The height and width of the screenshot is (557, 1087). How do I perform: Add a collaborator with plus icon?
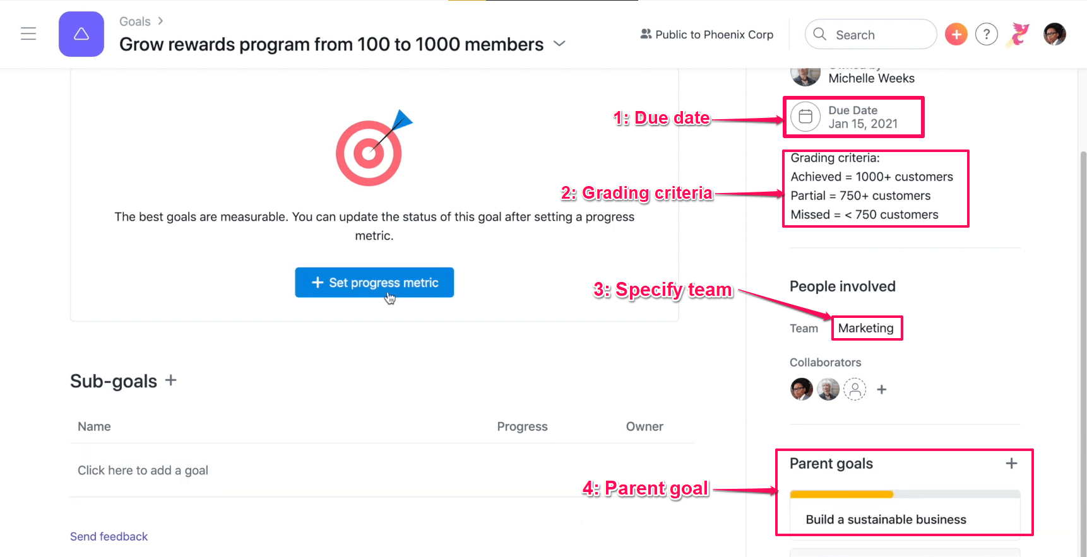click(x=882, y=390)
